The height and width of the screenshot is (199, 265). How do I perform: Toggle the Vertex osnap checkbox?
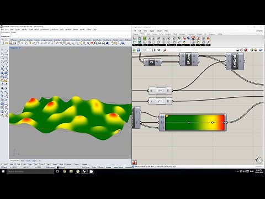click(x=65, y=164)
